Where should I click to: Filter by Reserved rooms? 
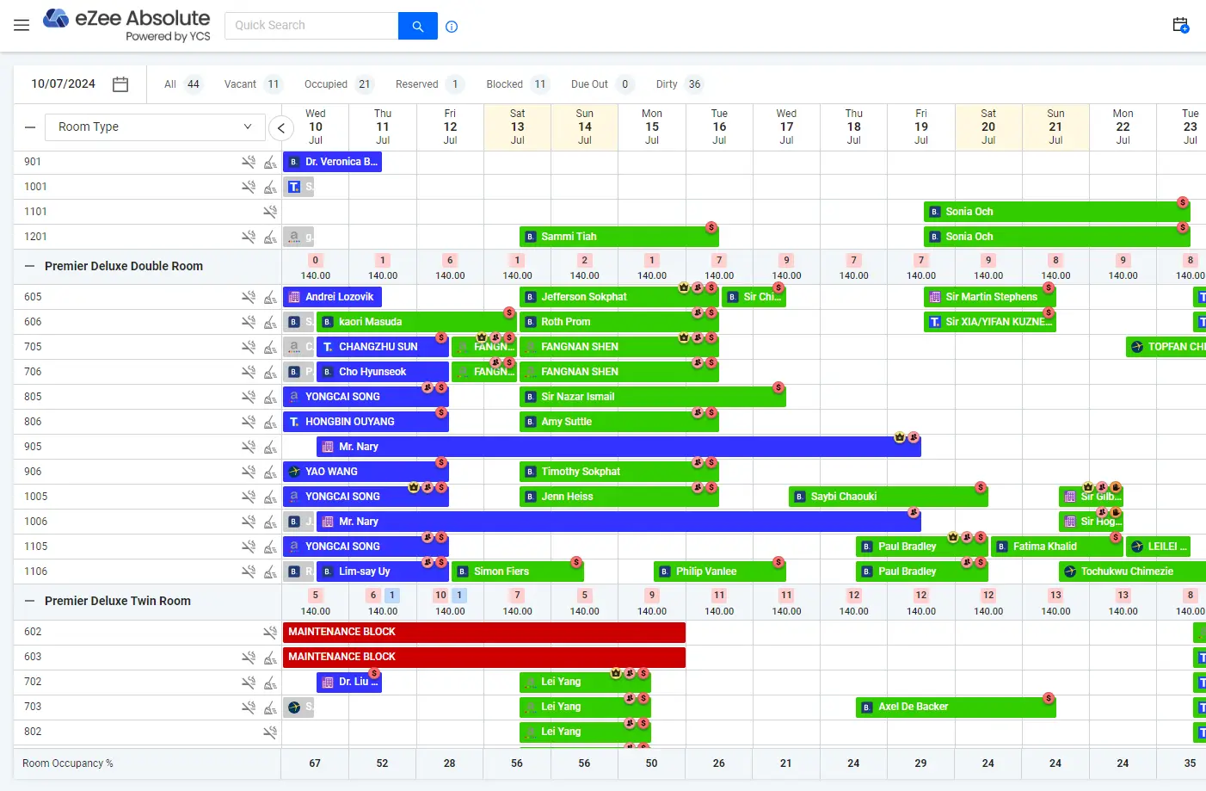(x=429, y=84)
